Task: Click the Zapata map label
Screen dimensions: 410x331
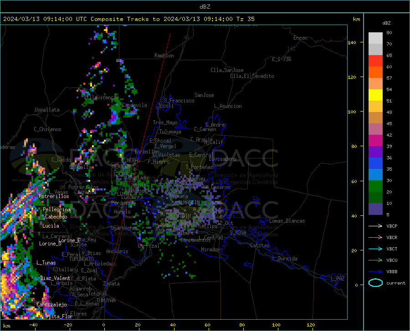Action: pos(112,284)
